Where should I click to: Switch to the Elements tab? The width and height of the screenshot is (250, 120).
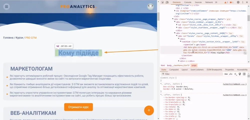177,2
